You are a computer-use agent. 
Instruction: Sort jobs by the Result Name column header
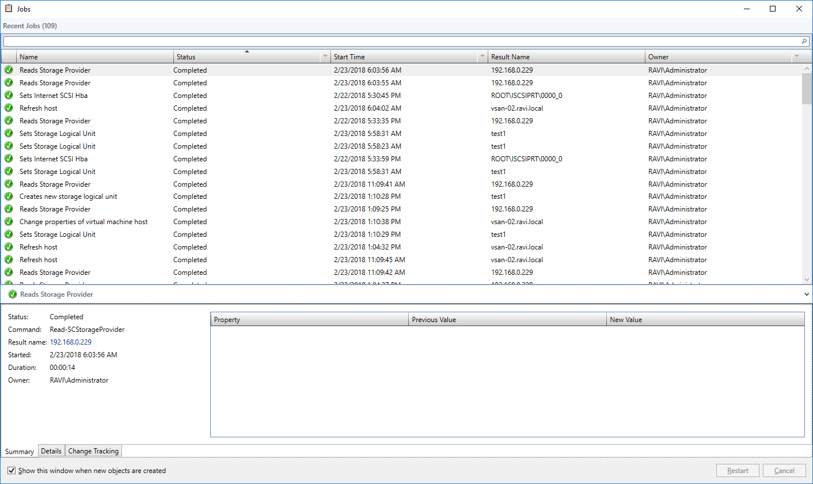click(567, 56)
